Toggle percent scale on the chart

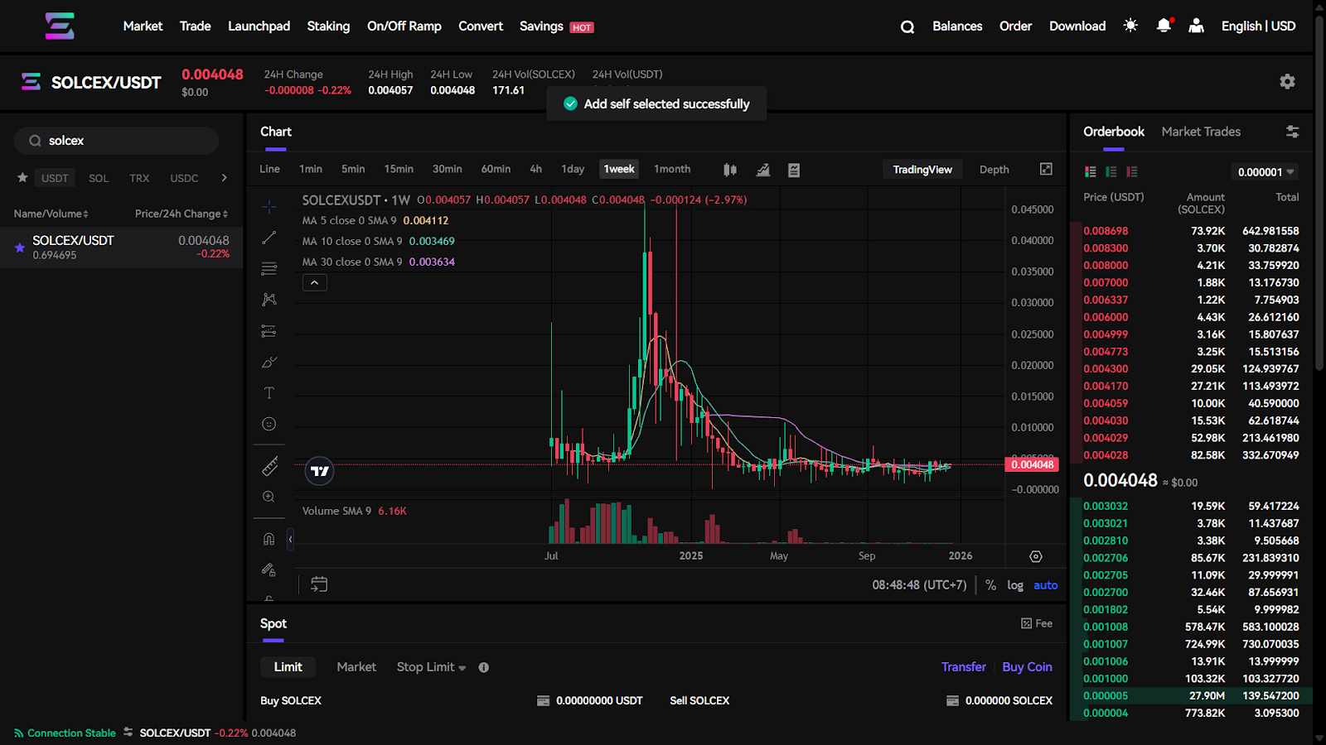(990, 585)
